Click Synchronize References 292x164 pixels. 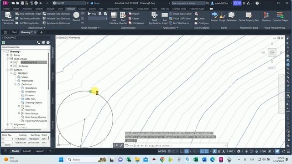[57, 23]
